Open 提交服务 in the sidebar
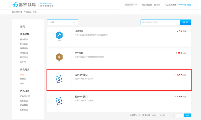The width and height of the screenshot is (201, 120). click(x=24, y=39)
